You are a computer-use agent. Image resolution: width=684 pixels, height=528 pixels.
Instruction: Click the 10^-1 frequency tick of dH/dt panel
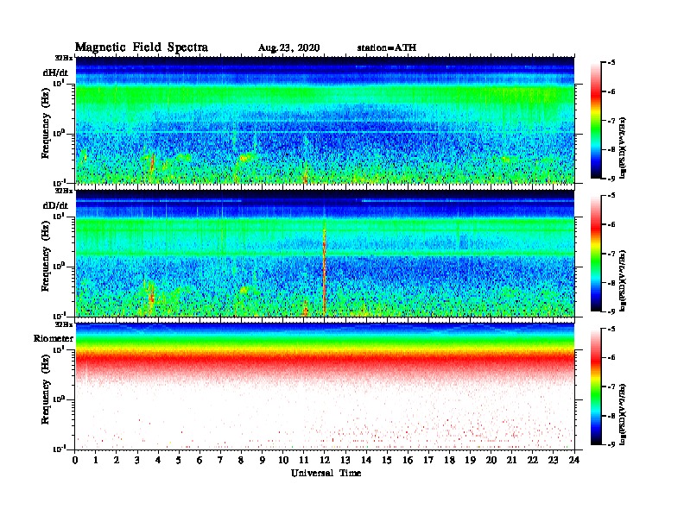(x=60, y=182)
